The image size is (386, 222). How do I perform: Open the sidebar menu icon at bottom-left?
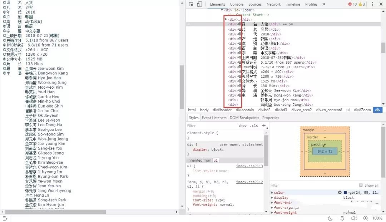(x=5, y=218)
